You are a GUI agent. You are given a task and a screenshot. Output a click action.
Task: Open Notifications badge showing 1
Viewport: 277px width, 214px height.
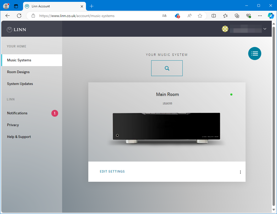(55, 113)
